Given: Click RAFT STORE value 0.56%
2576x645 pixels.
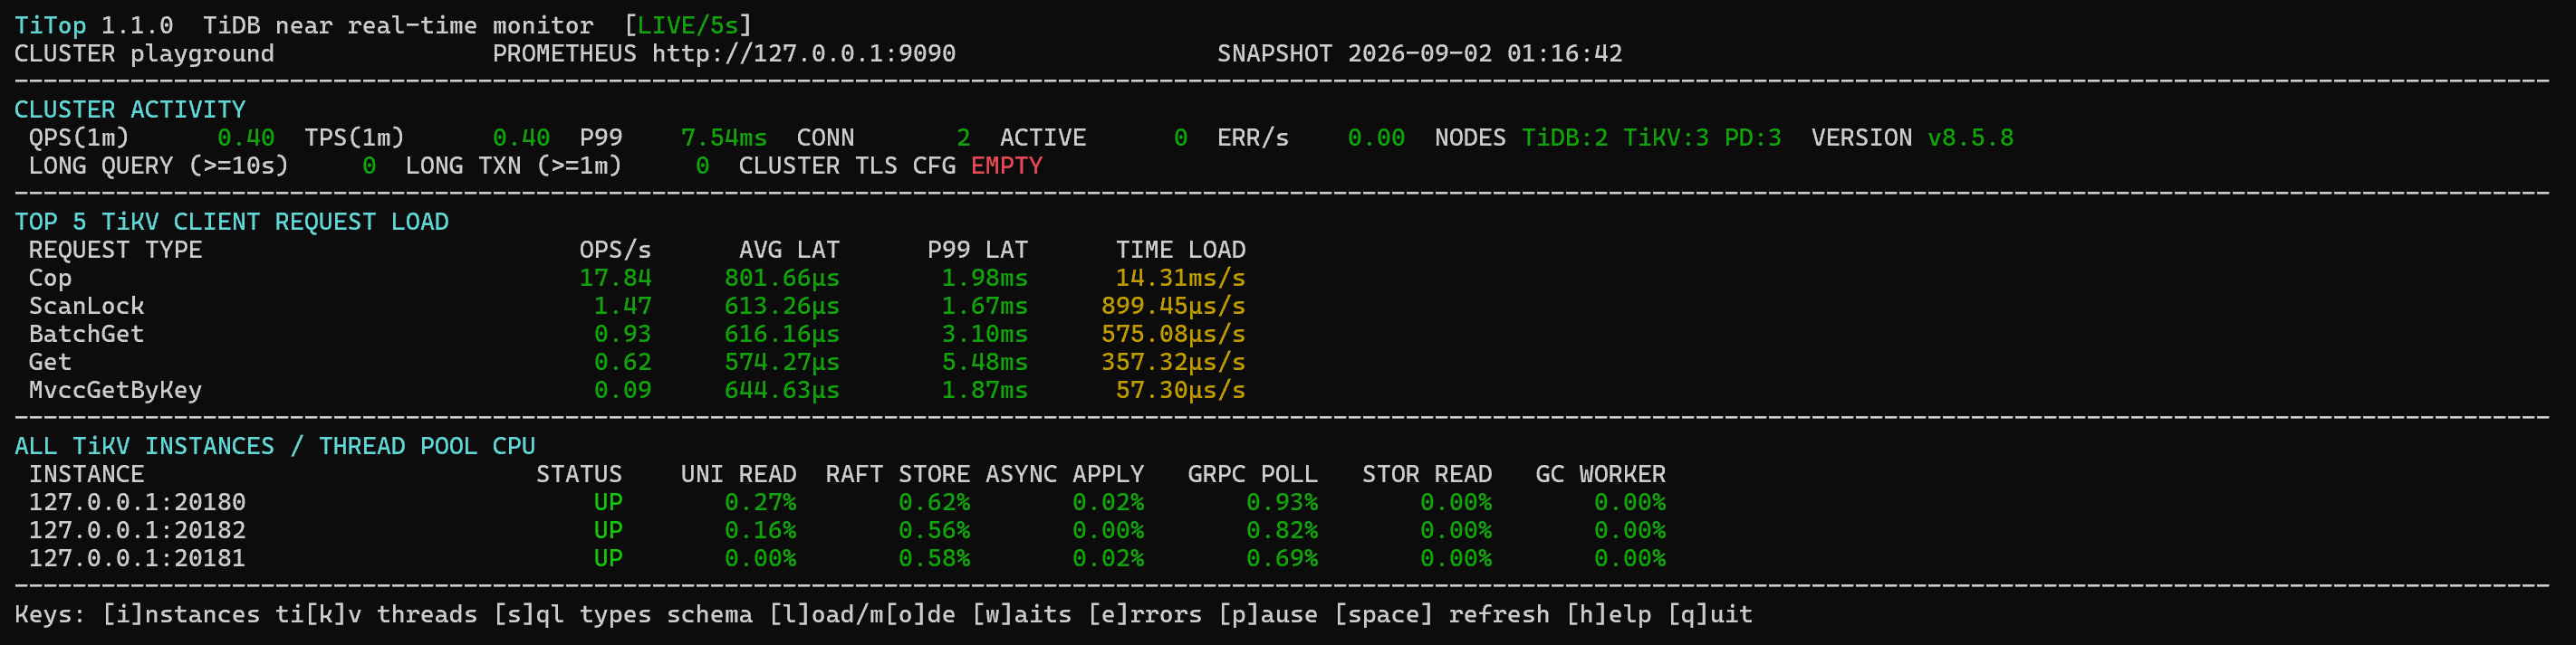Looking at the screenshot, I should point(934,529).
